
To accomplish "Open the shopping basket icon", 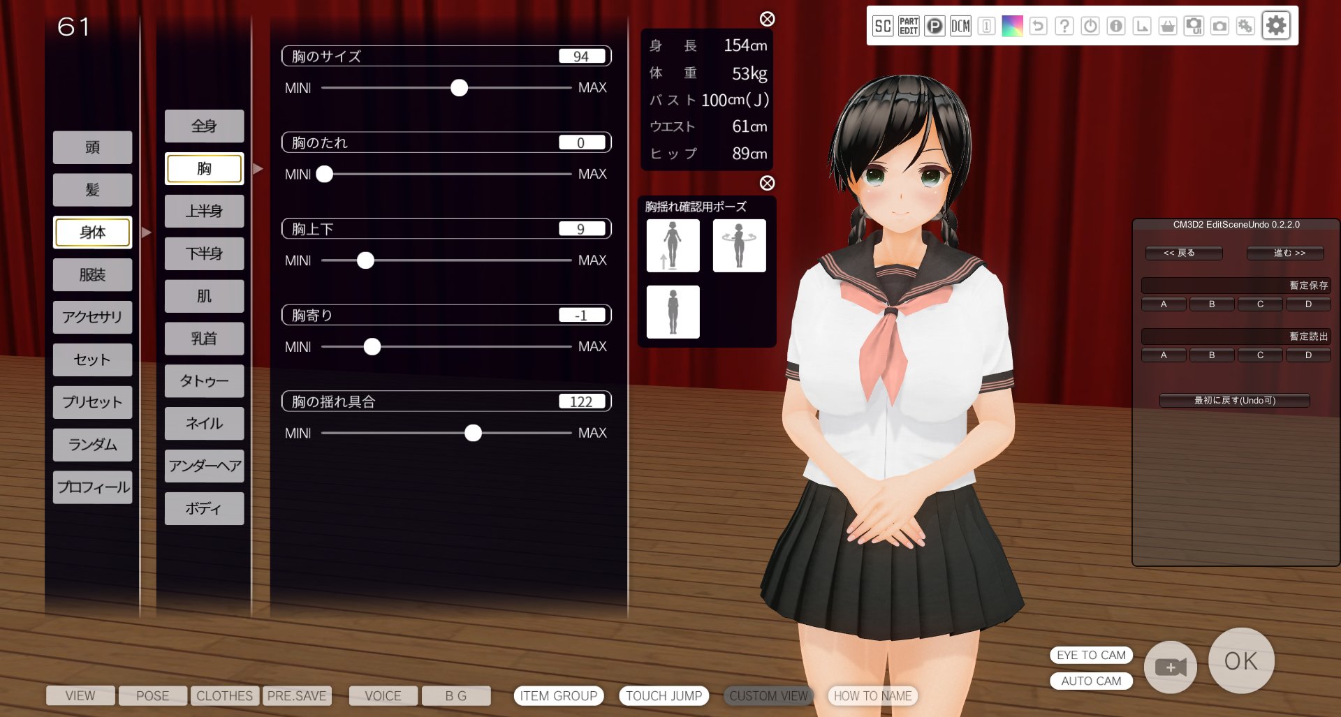I will tap(1168, 27).
